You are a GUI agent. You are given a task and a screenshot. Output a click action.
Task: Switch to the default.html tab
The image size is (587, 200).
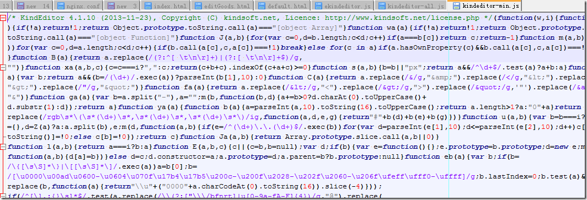coord(283,6)
